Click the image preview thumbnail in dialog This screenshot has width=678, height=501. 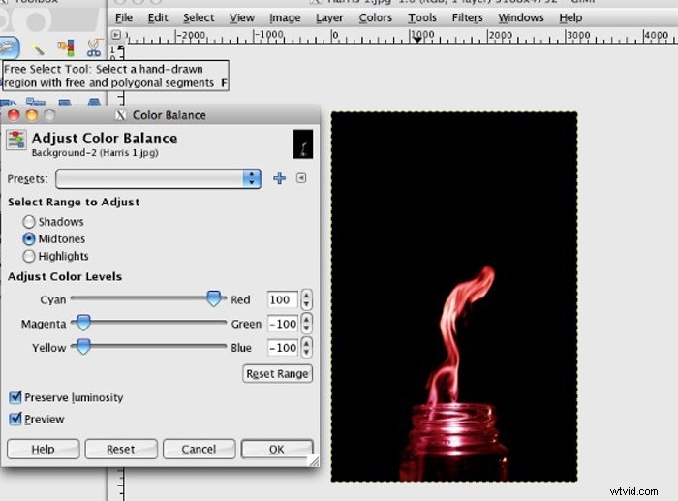(x=302, y=143)
